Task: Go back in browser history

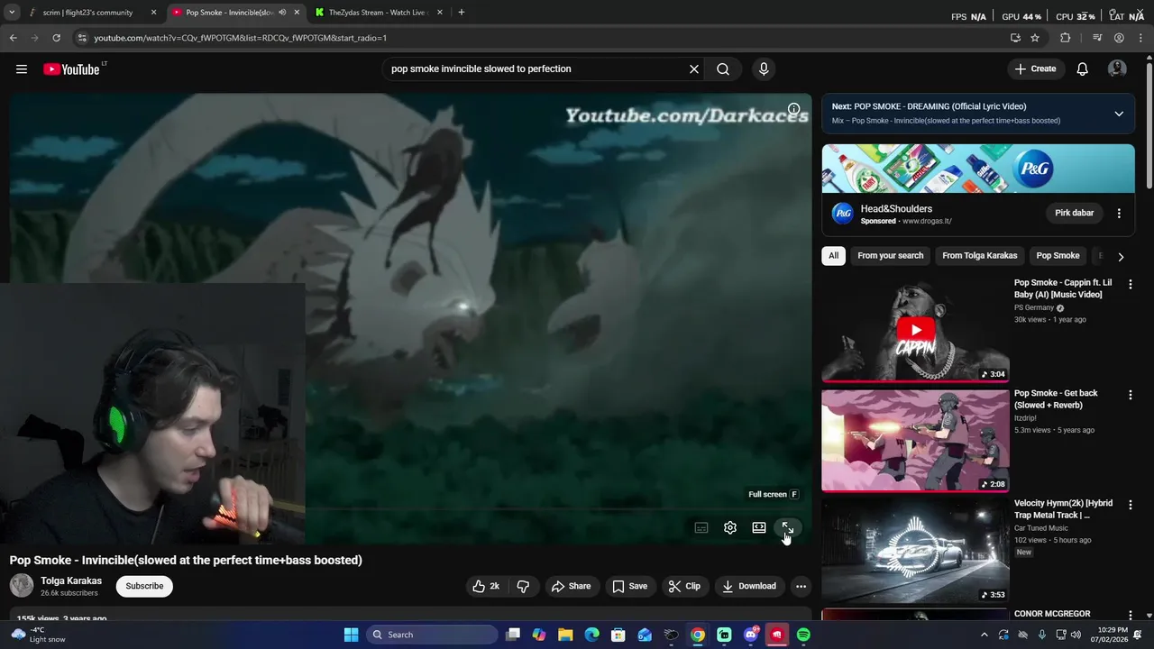Action: (x=13, y=38)
